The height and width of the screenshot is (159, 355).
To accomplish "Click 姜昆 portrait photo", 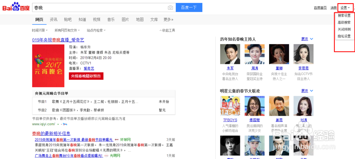I will pos(279,106).
